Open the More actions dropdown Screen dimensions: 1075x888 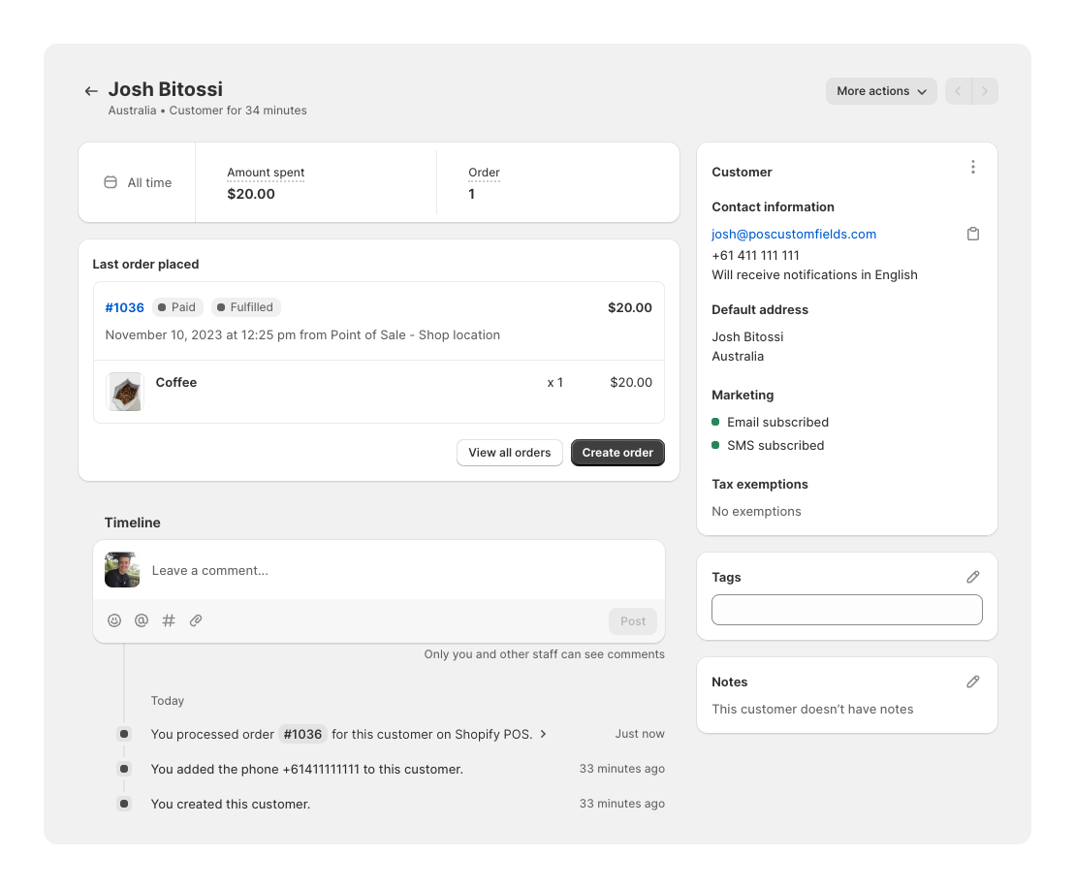coord(880,90)
